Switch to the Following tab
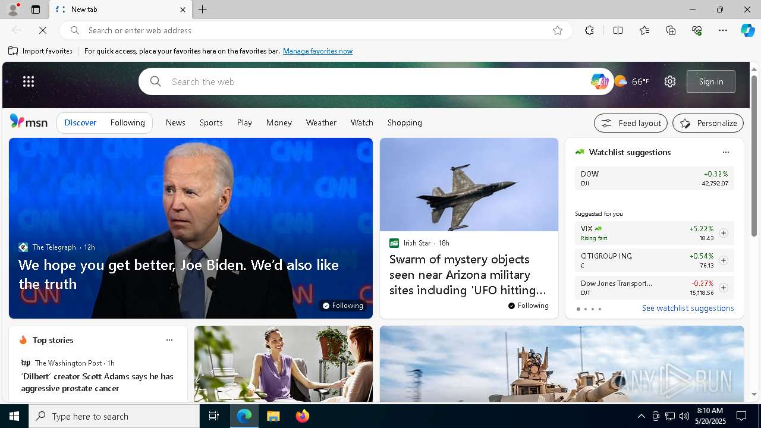The width and height of the screenshot is (761, 428). click(127, 122)
